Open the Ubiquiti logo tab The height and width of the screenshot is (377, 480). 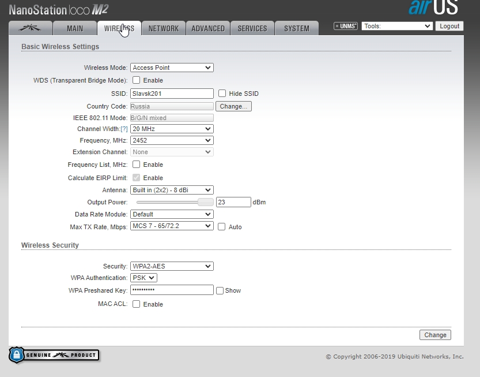tap(31, 28)
